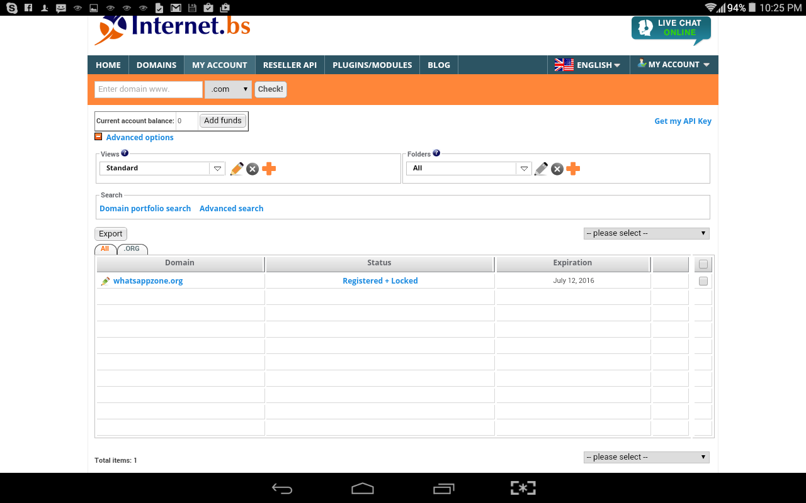
Task: Open the bottom 'please select' actions dropdown
Action: pyautogui.click(x=647, y=457)
